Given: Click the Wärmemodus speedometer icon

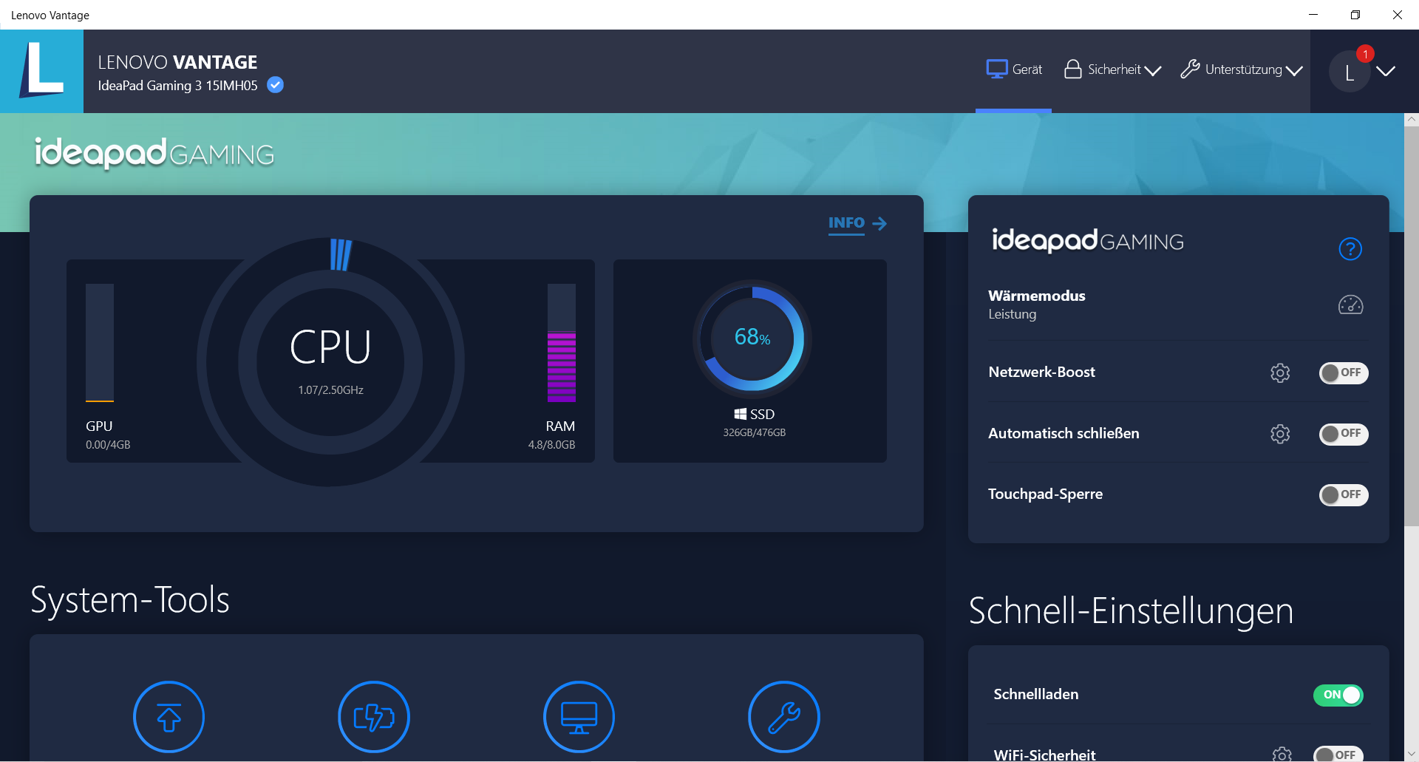Looking at the screenshot, I should tap(1351, 305).
